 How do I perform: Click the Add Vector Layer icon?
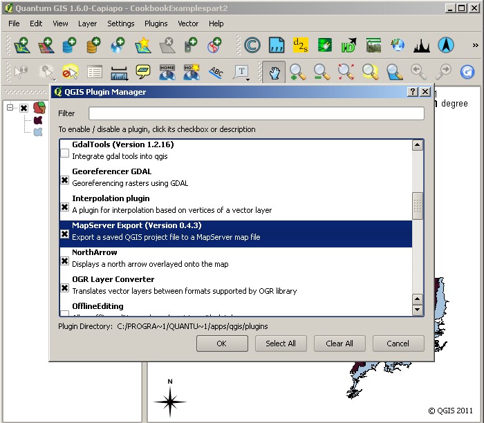pyautogui.click(x=22, y=46)
